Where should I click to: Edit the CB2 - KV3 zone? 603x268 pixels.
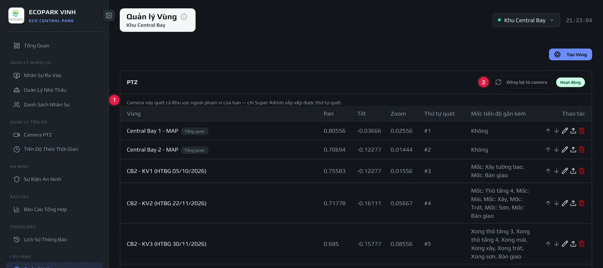[x=565, y=244]
